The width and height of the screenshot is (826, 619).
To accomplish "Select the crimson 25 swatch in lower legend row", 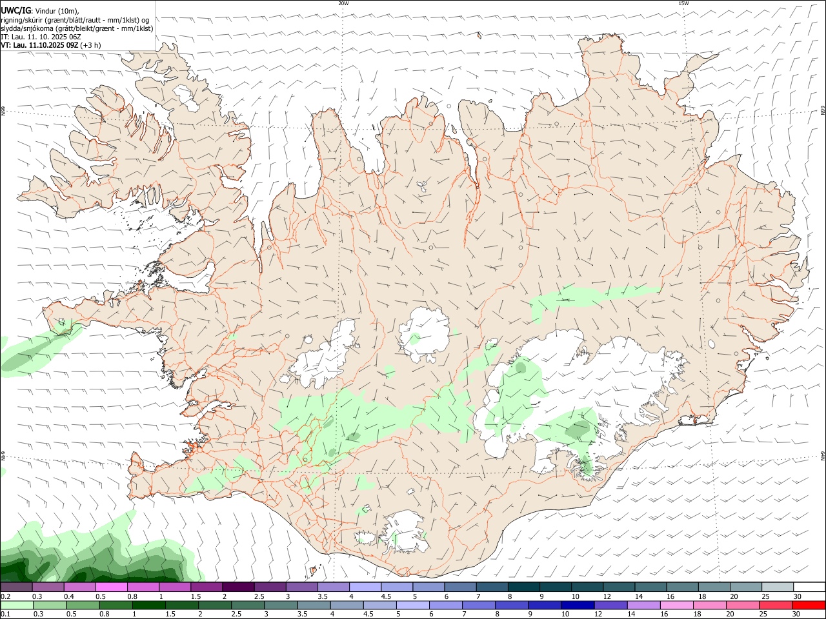I will pos(776,605).
